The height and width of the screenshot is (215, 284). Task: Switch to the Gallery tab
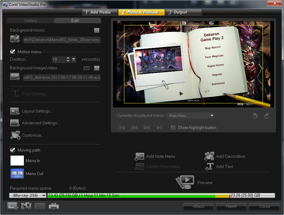(x=31, y=21)
